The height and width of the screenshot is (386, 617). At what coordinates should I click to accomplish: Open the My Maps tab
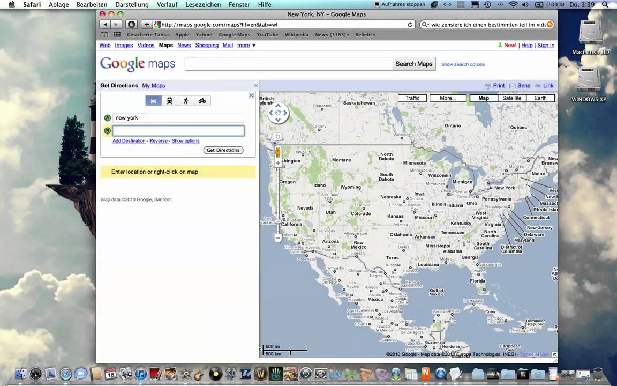coord(154,85)
